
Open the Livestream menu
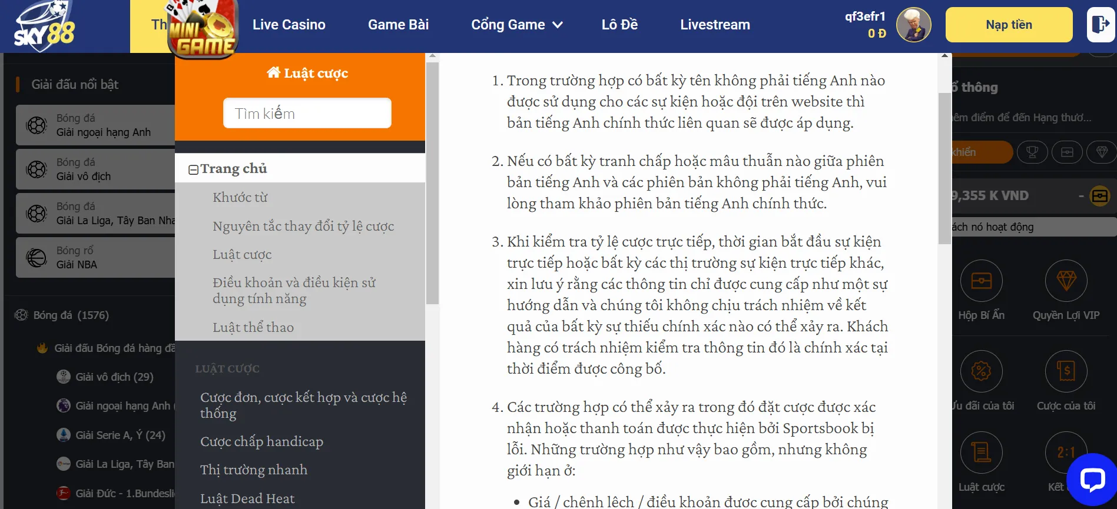(x=715, y=25)
